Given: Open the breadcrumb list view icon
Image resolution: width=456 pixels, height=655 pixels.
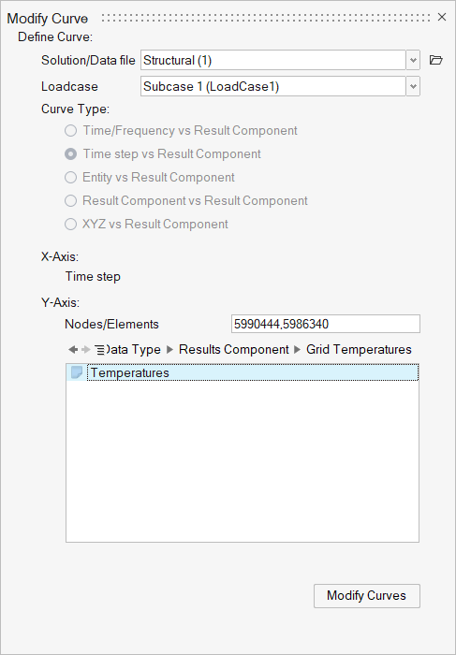Looking at the screenshot, I should pos(99,350).
